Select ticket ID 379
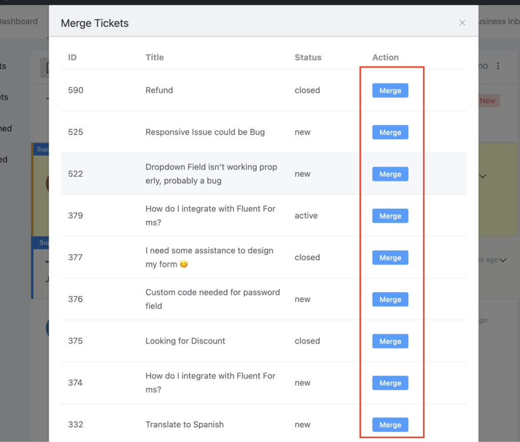Image resolution: width=520 pixels, height=442 pixels. click(76, 216)
